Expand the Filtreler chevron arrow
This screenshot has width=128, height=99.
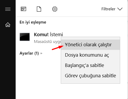pyautogui.click(x=120, y=9)
